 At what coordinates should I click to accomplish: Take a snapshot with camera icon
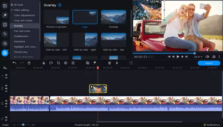214,57
